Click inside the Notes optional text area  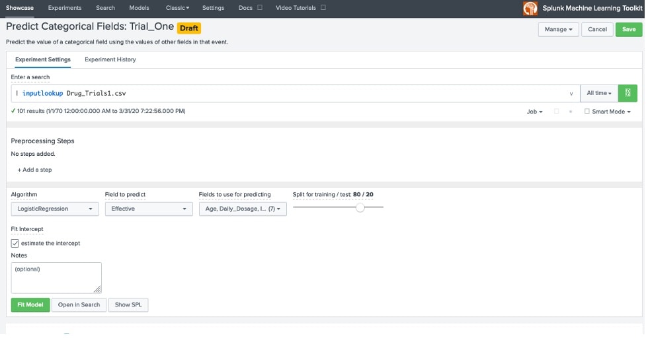coord(56,278)
